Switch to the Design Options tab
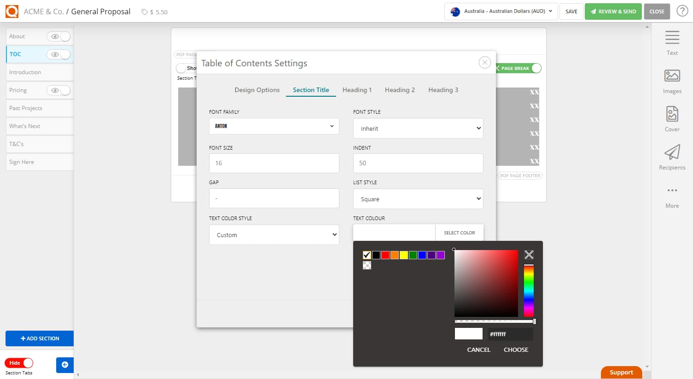This screenshot has height=379, width=693. tap(257, 90)
